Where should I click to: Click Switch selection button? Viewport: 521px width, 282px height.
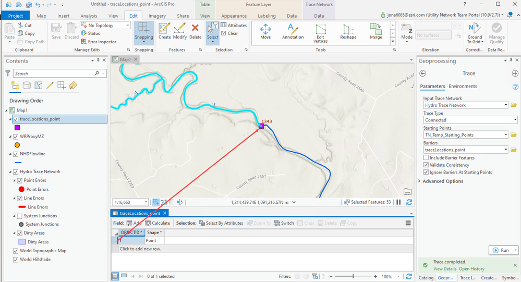pyautogui.click(x=284, y=223)
